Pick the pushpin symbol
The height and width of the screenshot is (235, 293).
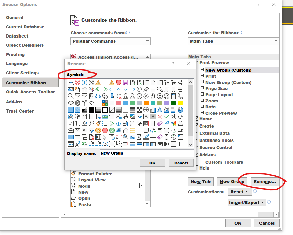[x=146, y=89]
